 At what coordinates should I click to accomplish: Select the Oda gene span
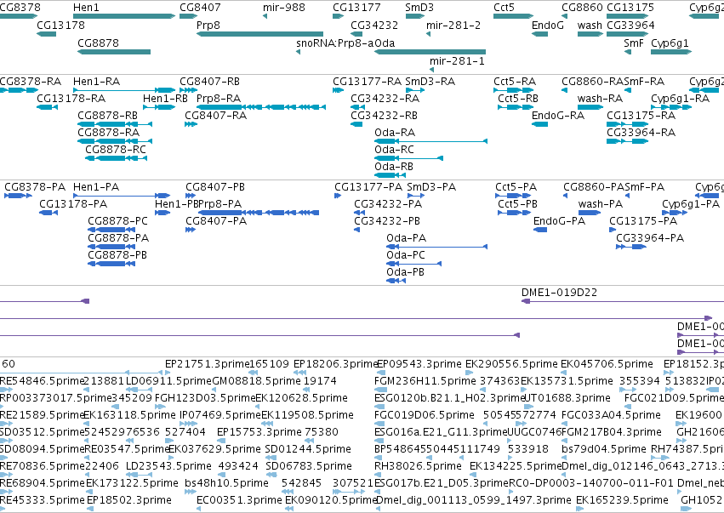pyautogui.click(x=430, y=52)
